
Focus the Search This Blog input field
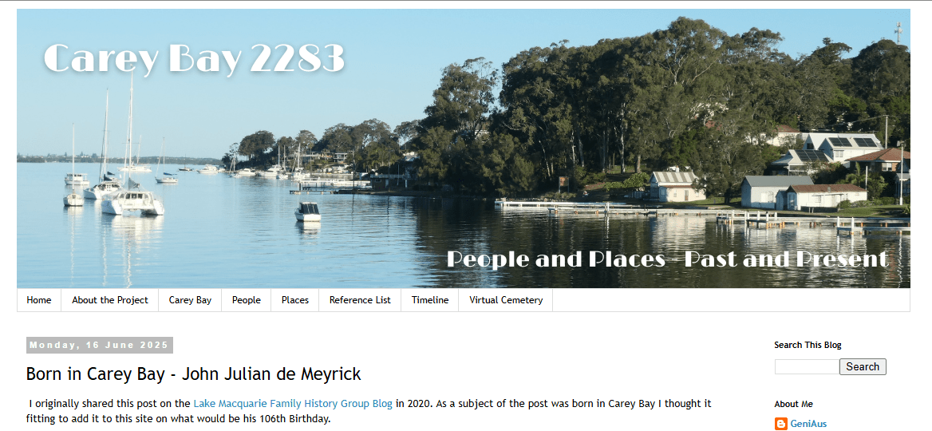(x=807, y=367)
